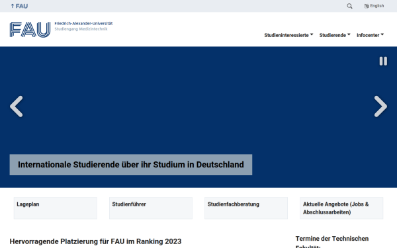Click the FAU logo
397x248 pixels.
click(x=30, y=29)
